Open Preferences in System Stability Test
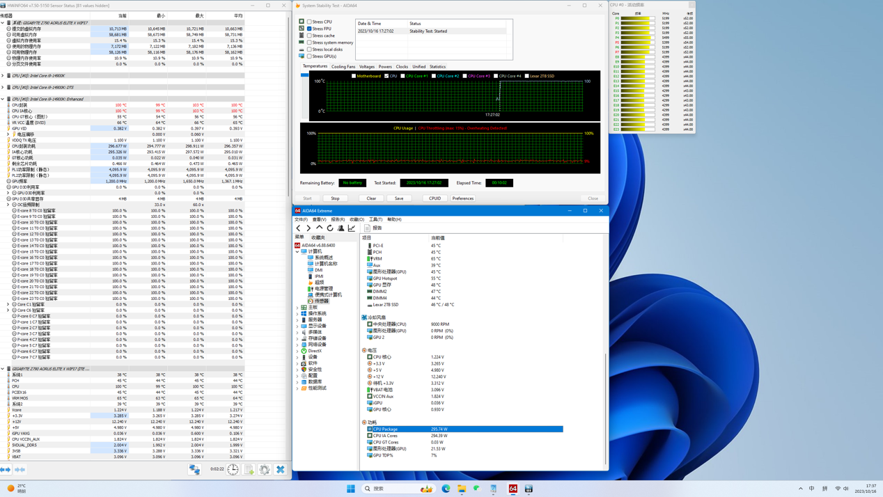Screen dimensions: 883x497 [x=463, y=198]
